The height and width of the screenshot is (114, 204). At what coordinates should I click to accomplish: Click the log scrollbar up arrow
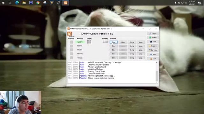pos(157,63)
